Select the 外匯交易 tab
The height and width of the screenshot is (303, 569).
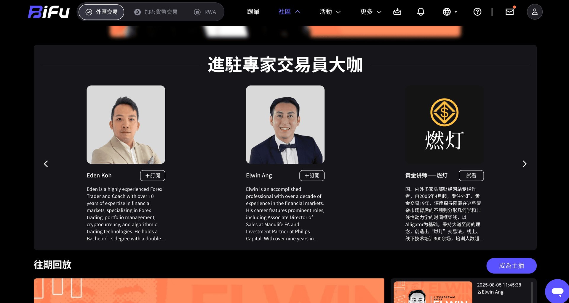101,12
